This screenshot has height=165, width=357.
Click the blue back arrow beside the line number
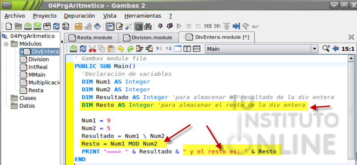336,49
